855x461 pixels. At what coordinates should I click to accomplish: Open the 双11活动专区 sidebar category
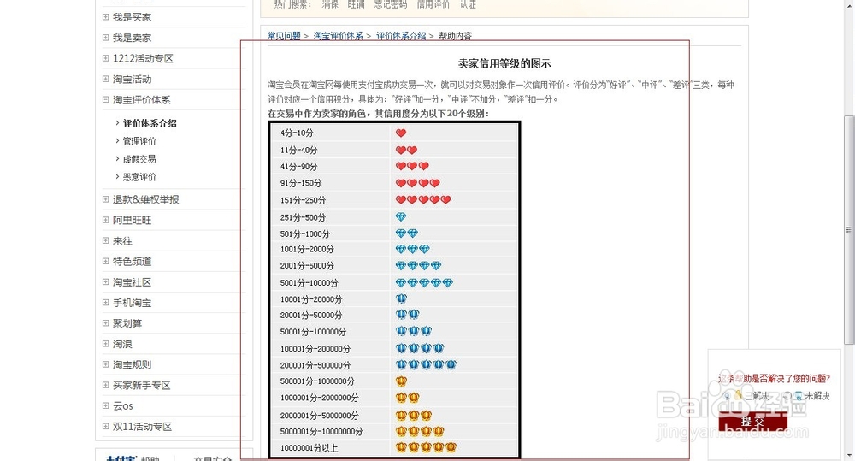[x=142, y=427]
